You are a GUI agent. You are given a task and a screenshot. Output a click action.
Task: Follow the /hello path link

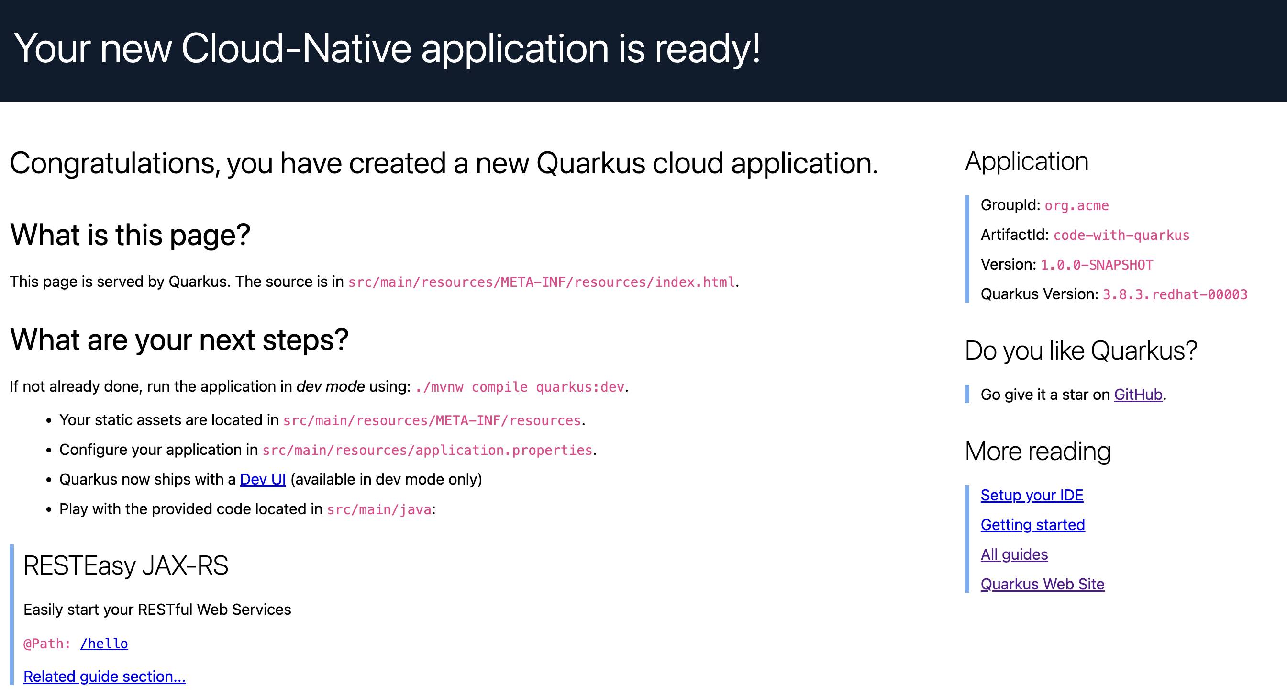104,644
